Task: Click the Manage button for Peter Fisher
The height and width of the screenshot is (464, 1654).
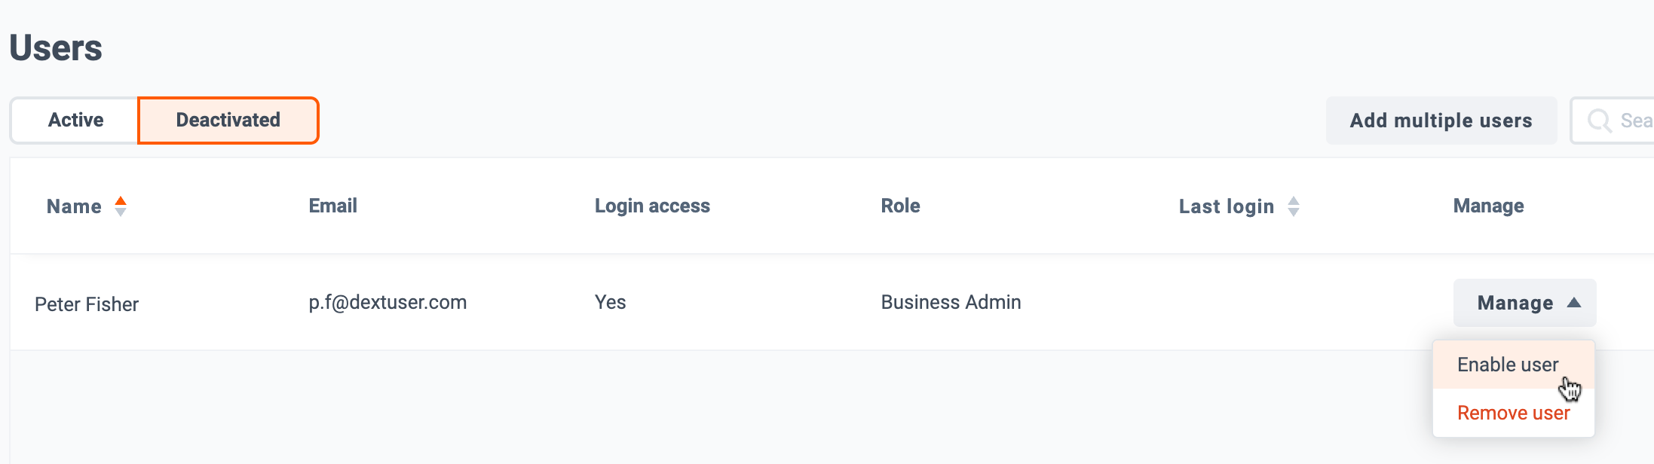Action: click(x=1524, y=303)
